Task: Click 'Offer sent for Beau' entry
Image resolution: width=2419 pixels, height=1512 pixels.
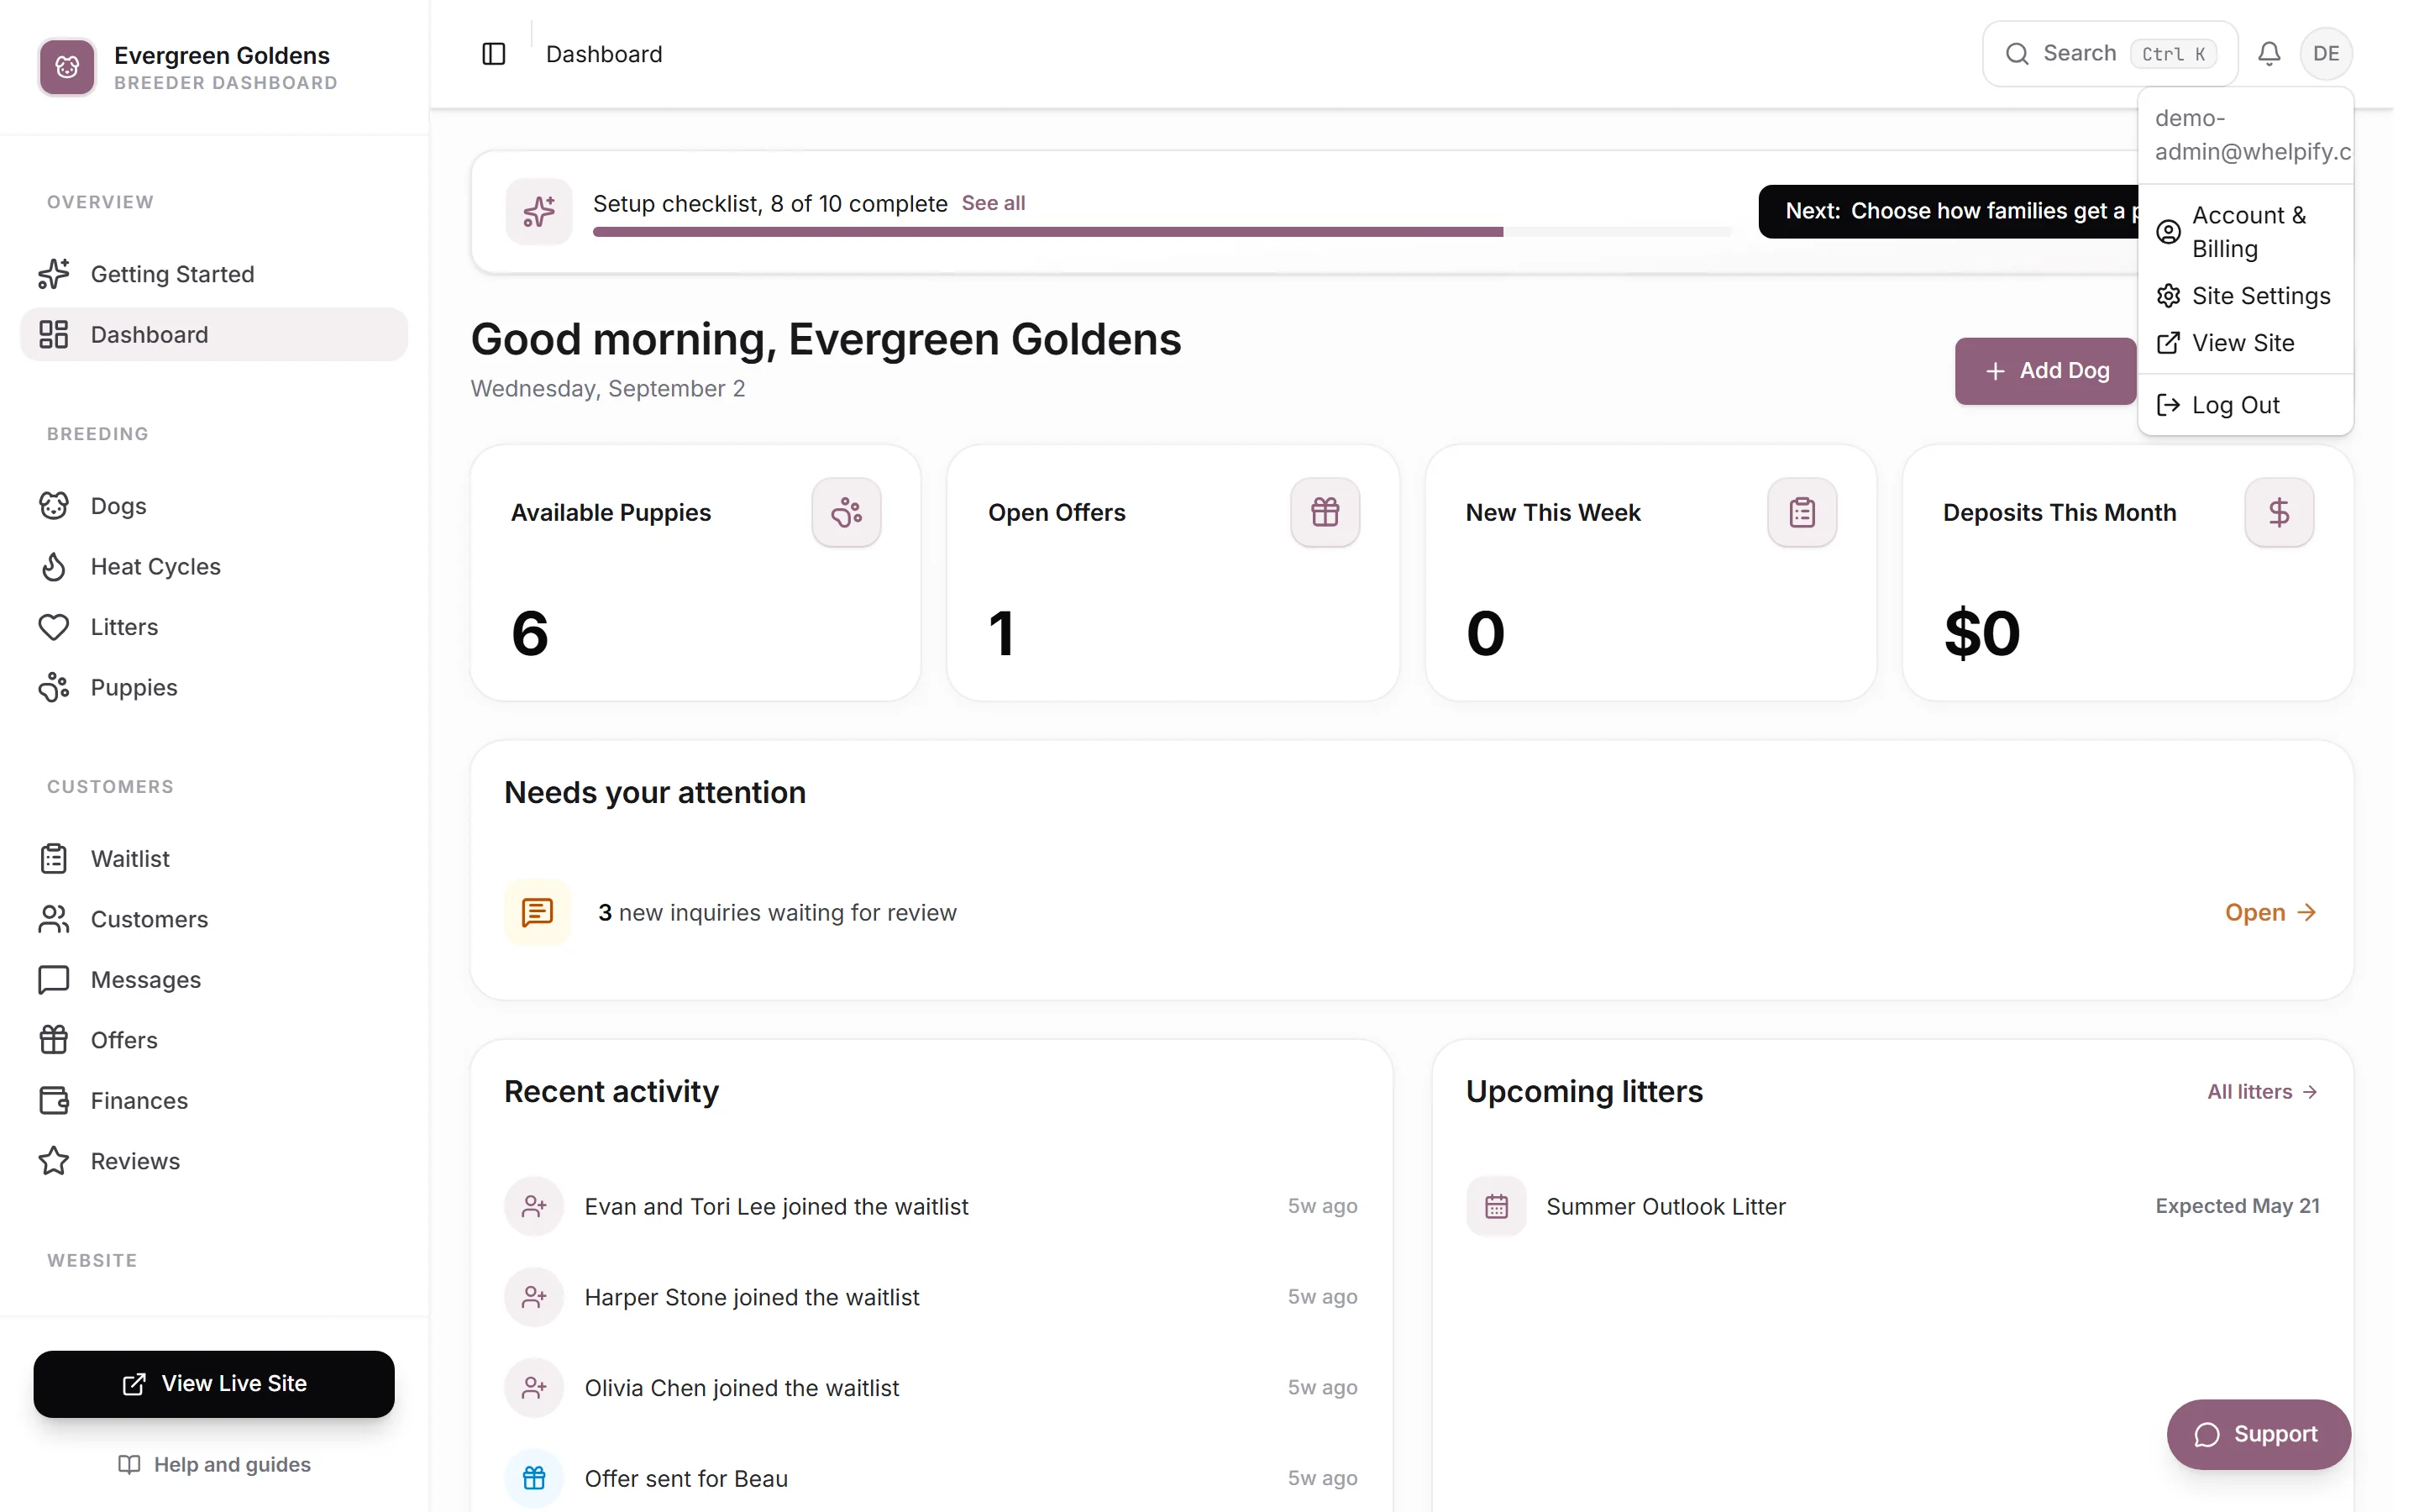Action: [x=687, y=1478]
